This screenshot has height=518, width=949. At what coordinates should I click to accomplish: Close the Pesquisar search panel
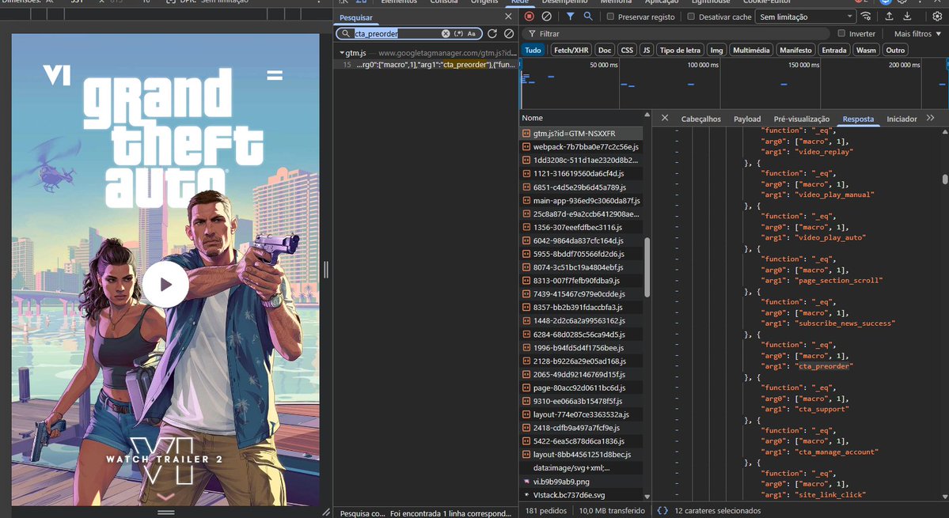tap(508, 17)
